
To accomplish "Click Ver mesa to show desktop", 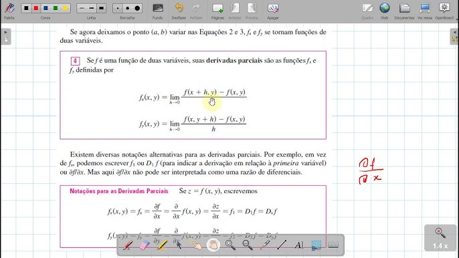I will [425, 11].
